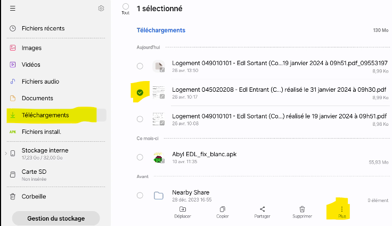Tap the Déplacer move icon
This screenshot has height=226, width=392.
point(183,209)
